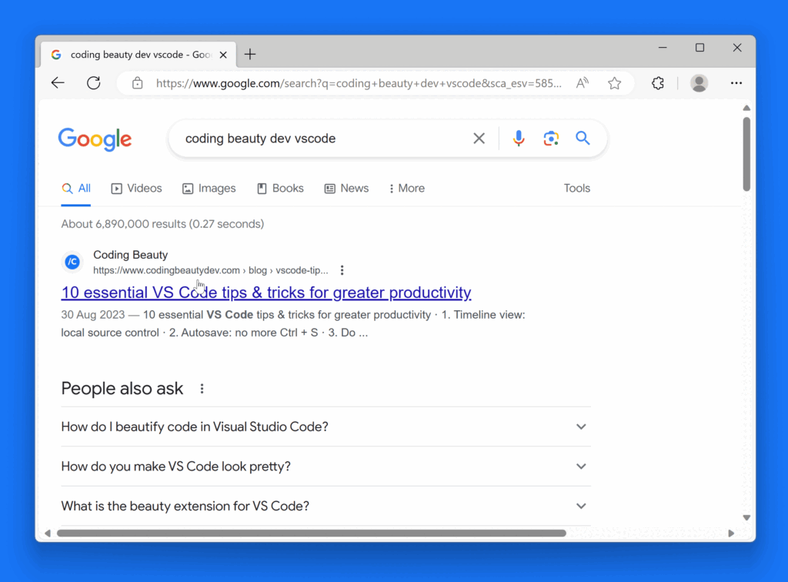Switch to the Videos tab
788x582 pixels.
(x=137, y=189)
